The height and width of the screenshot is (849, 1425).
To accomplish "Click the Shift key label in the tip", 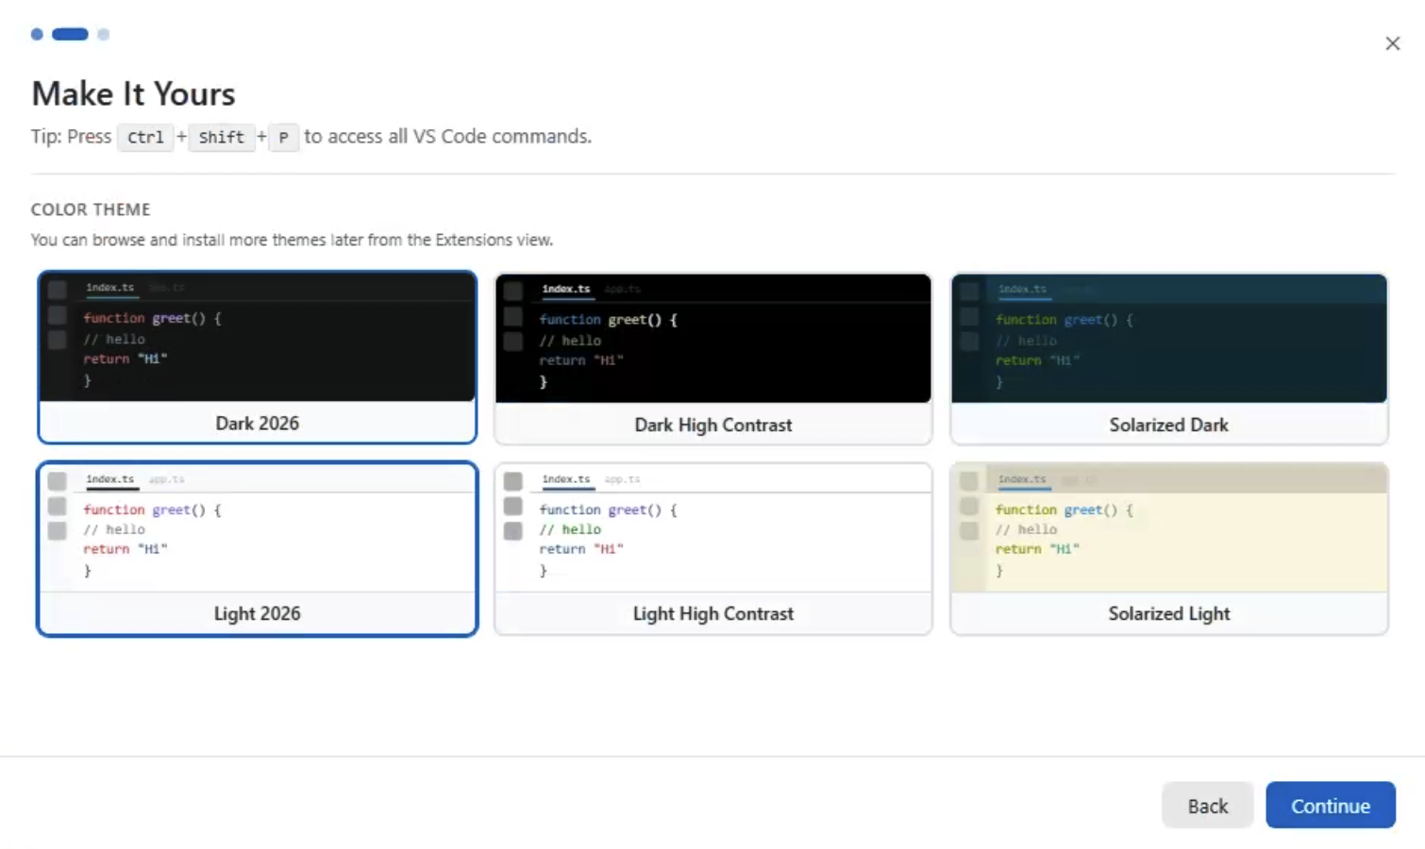I will coord(222,137).
